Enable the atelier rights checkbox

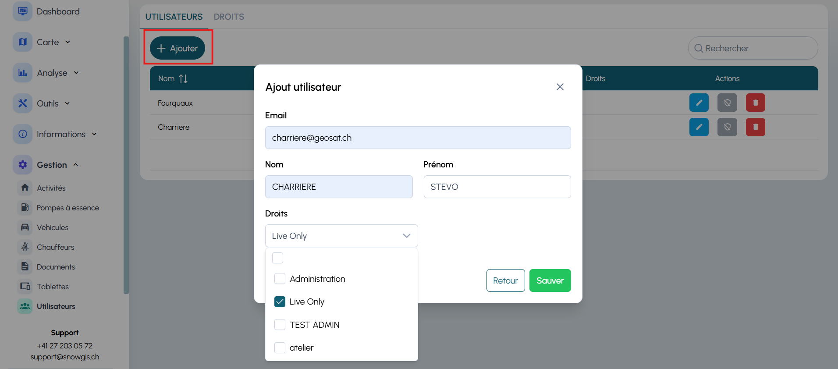click(x=280, y=348)
